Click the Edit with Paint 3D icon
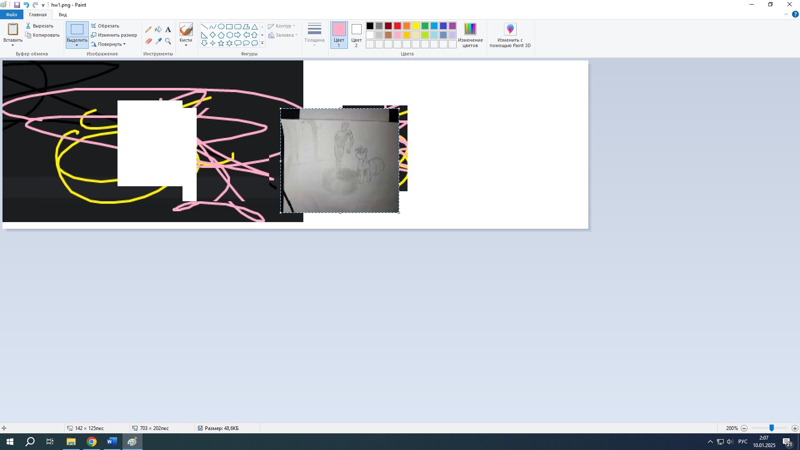 (x=510, y=30)
